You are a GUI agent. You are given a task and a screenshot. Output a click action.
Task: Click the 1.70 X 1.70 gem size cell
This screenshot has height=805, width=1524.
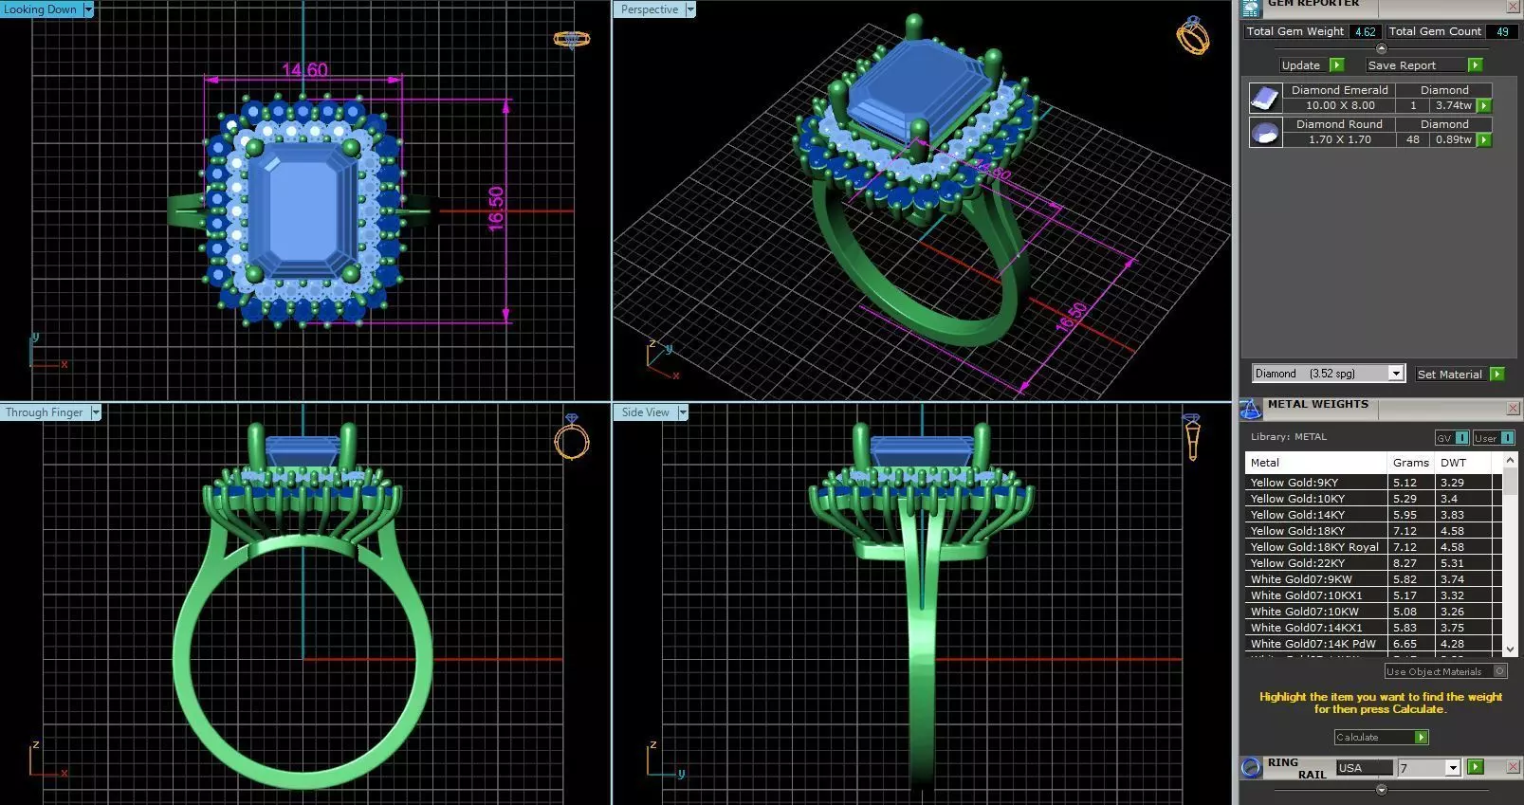(x=1340, y=140)
